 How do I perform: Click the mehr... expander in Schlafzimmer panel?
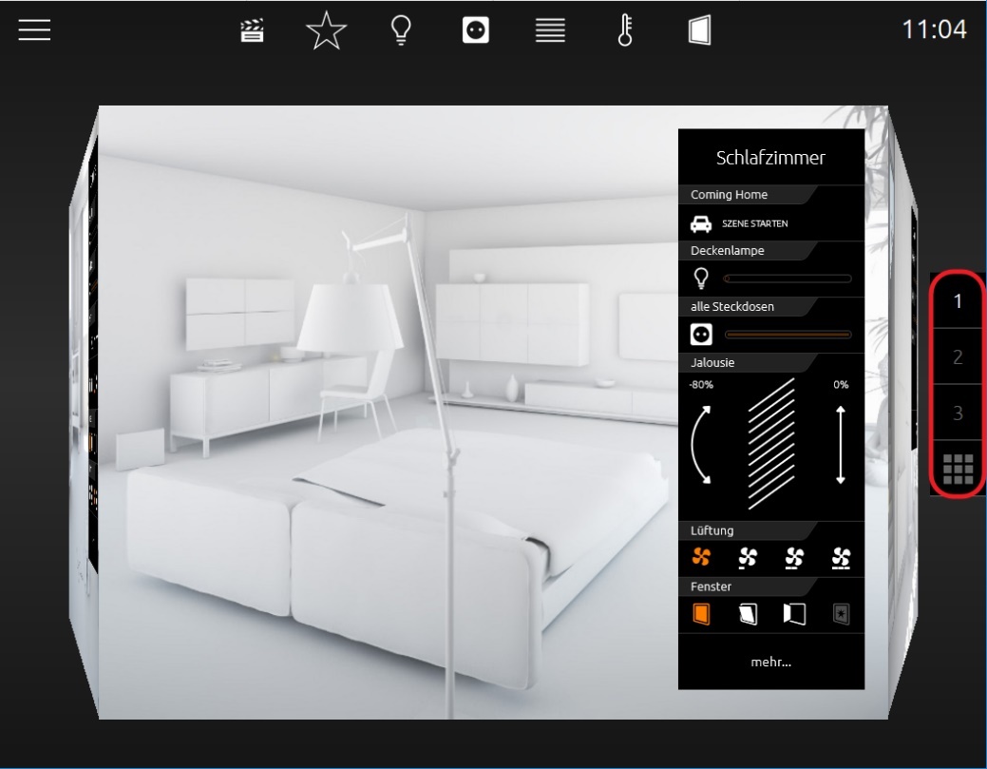[771, 662]
